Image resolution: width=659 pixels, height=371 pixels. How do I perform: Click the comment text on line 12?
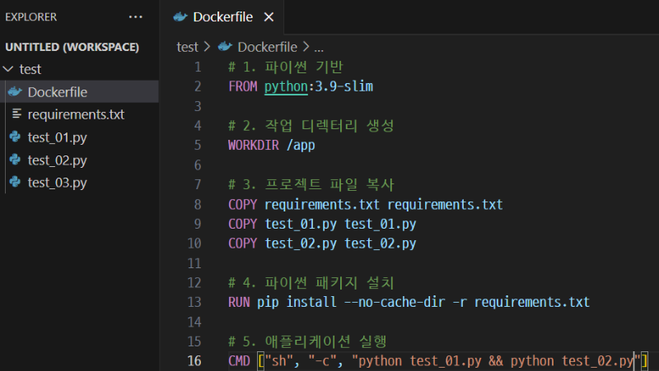point(311,282)
